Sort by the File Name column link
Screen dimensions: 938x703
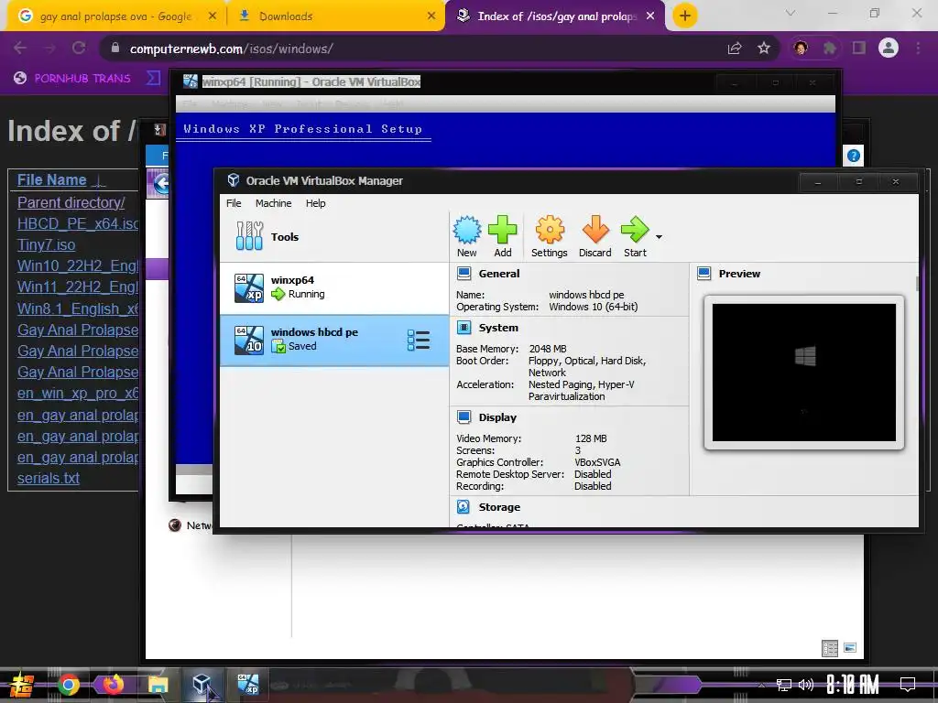pos(52,180)
